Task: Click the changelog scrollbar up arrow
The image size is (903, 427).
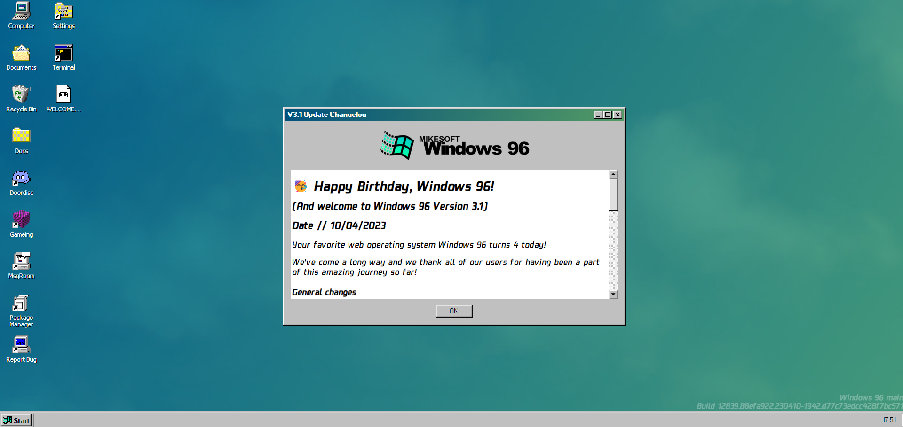Action: tap(613, 174)
